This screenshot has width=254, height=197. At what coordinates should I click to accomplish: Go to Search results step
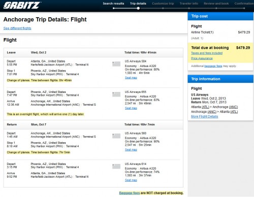click(113, 4)
